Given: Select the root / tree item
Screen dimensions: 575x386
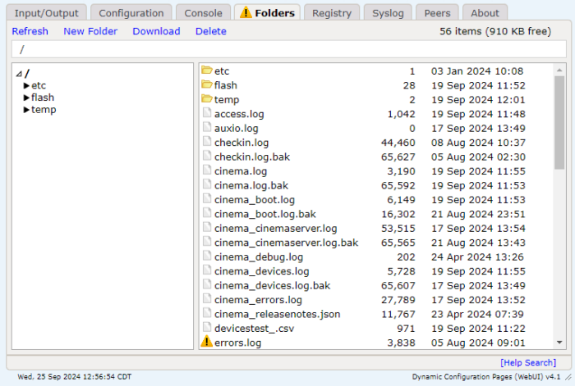Looking at the screenshot, I should [27, 74].
